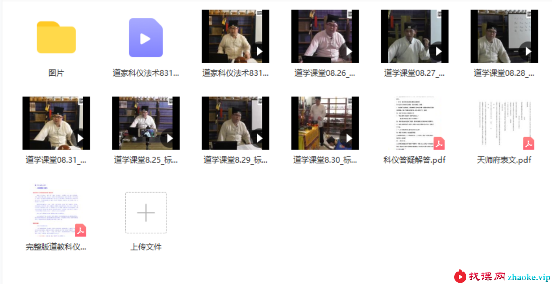Image resolution: width=552 pixels, height=284 pixels.
Task: Click the 完整版道教科仪 file name
Action: (56, 247)
